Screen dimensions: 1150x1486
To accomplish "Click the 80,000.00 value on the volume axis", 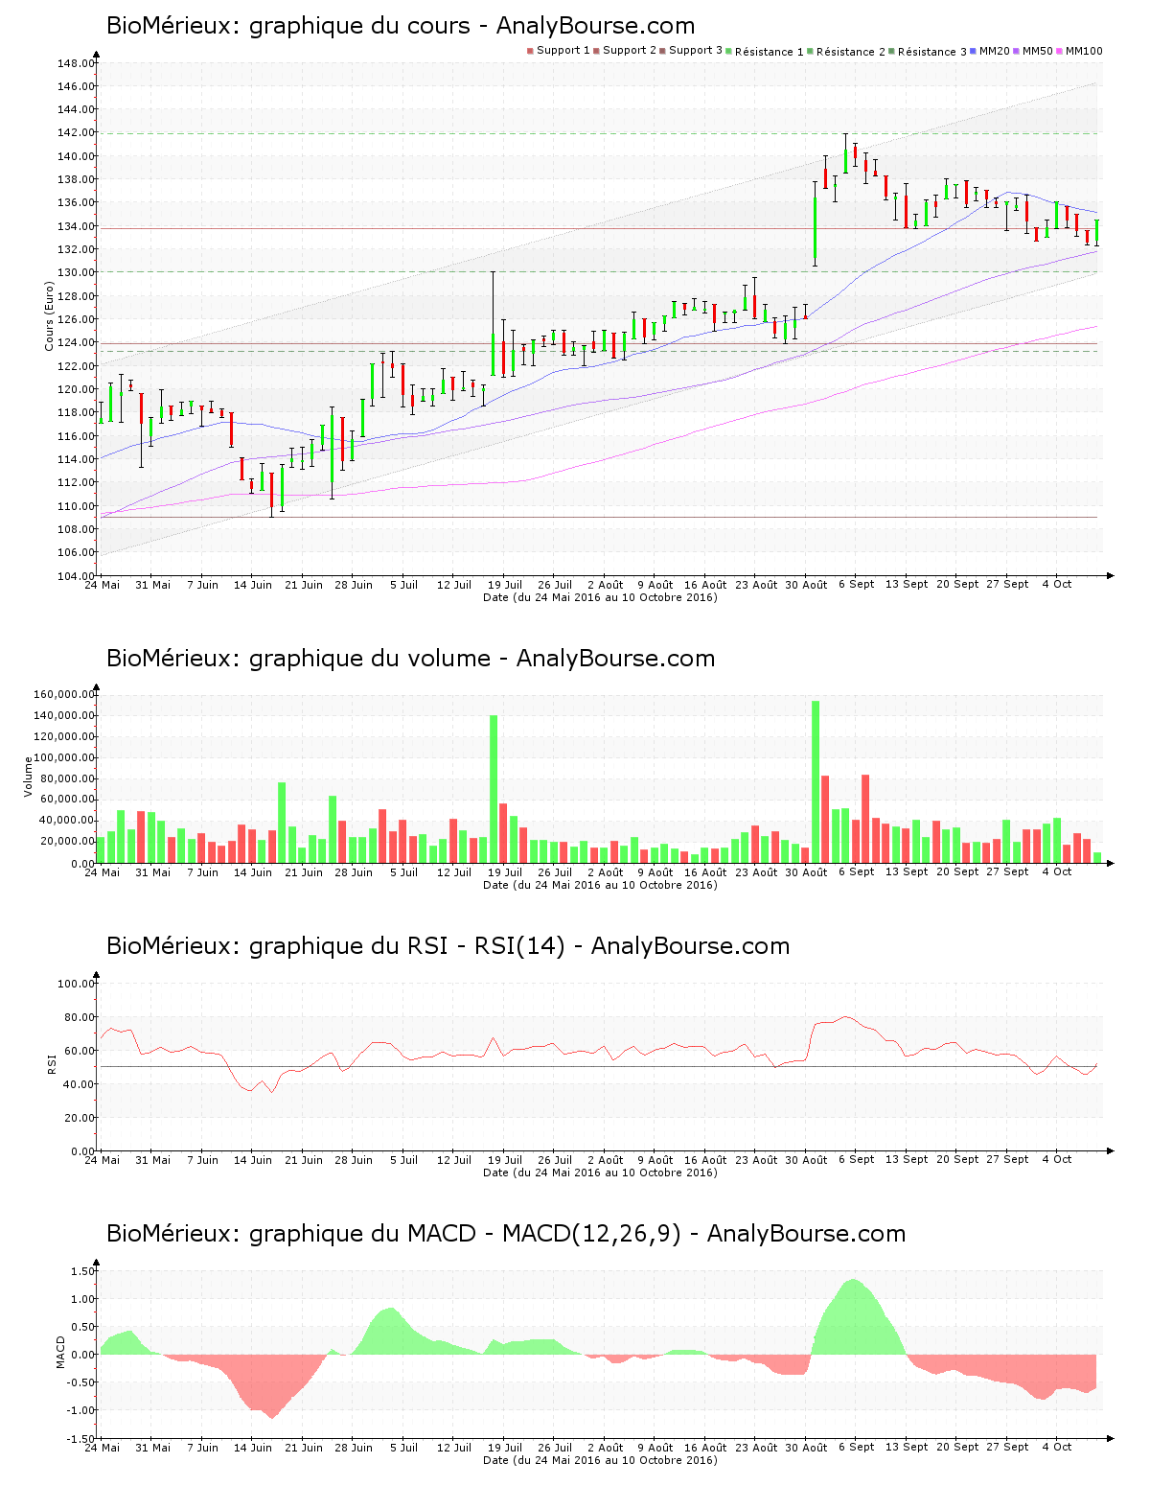I will [x=67, y=778].
